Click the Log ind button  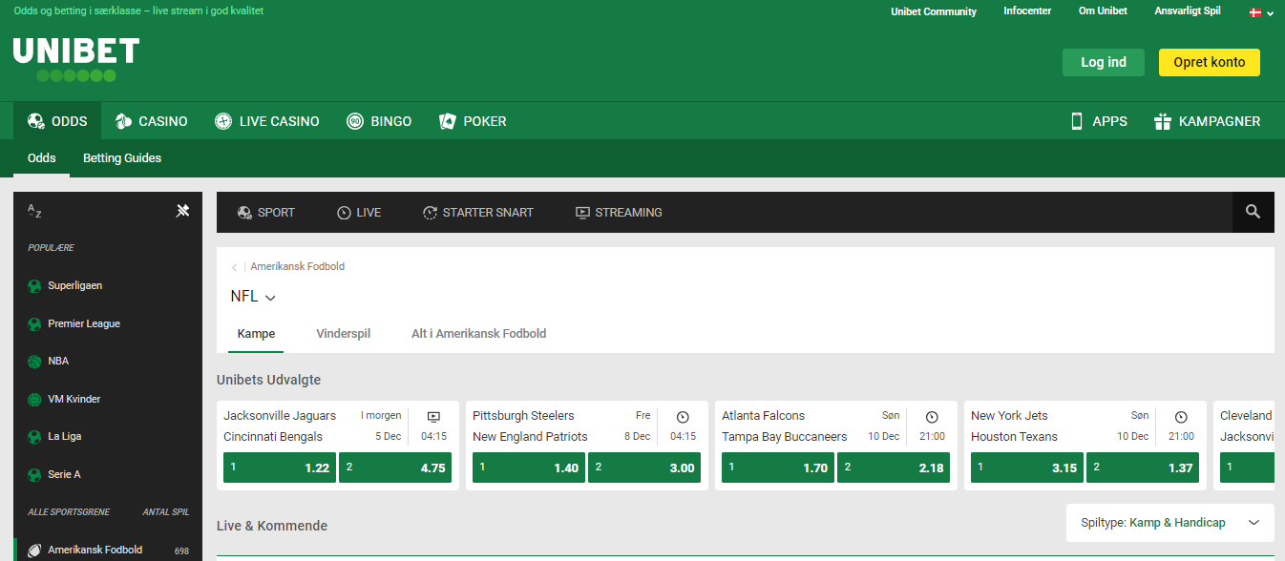click(x=1104, y=62)
